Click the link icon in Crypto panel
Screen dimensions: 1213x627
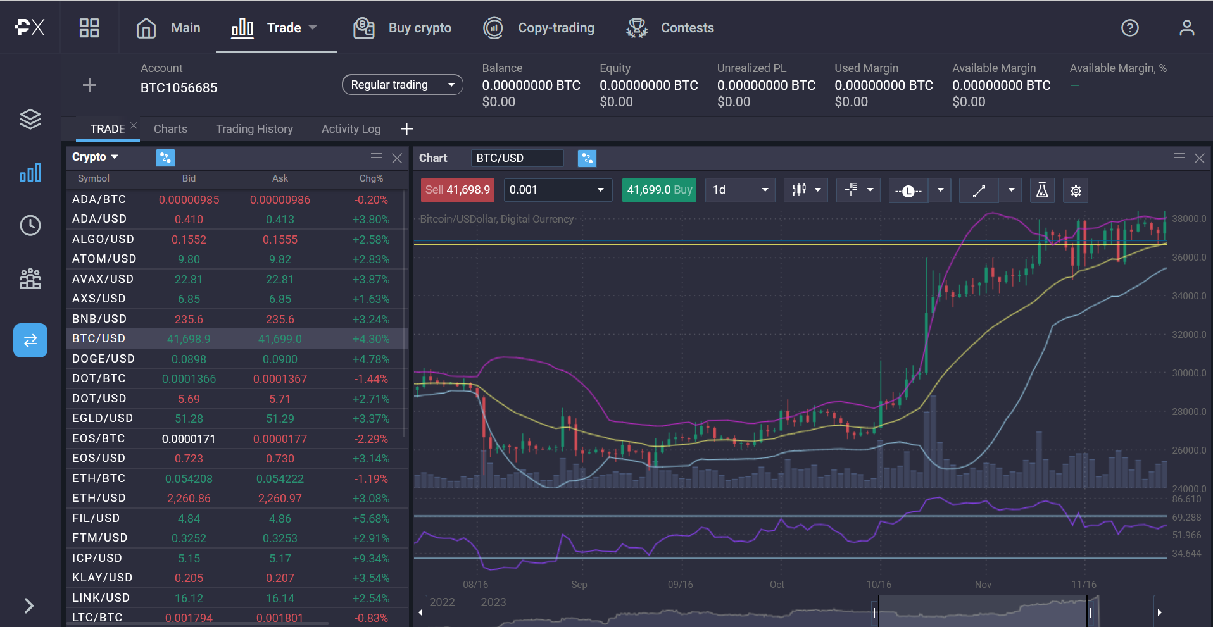(165, 158)
